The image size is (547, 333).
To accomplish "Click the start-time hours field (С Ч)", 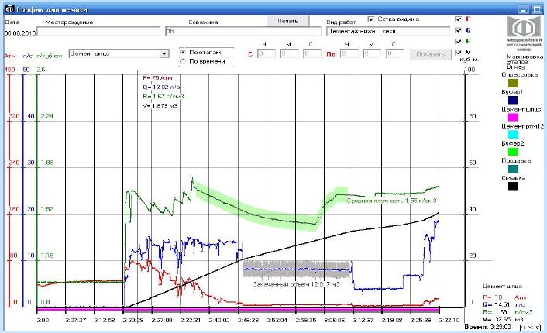I will click(x=267, y=54).
